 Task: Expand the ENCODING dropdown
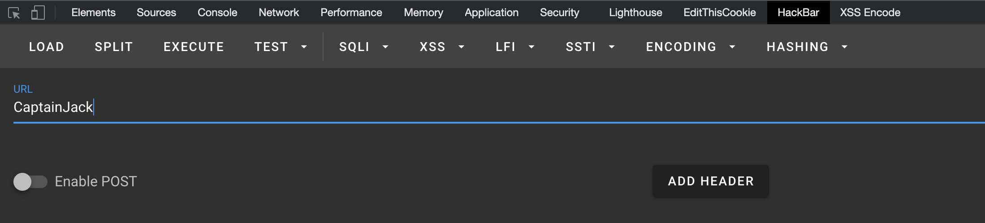[x=690, y=47]
